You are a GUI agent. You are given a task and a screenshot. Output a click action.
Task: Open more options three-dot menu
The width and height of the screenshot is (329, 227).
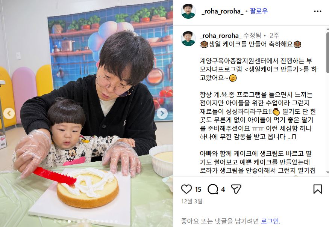point(317,11)
